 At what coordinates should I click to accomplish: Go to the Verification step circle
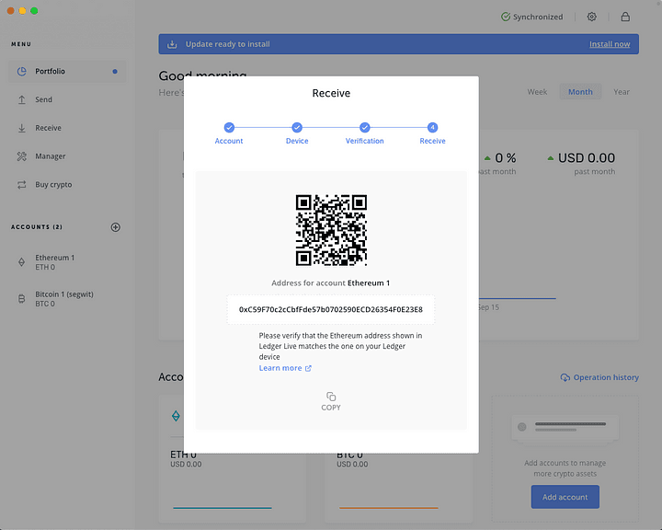[x=365, y=127]
